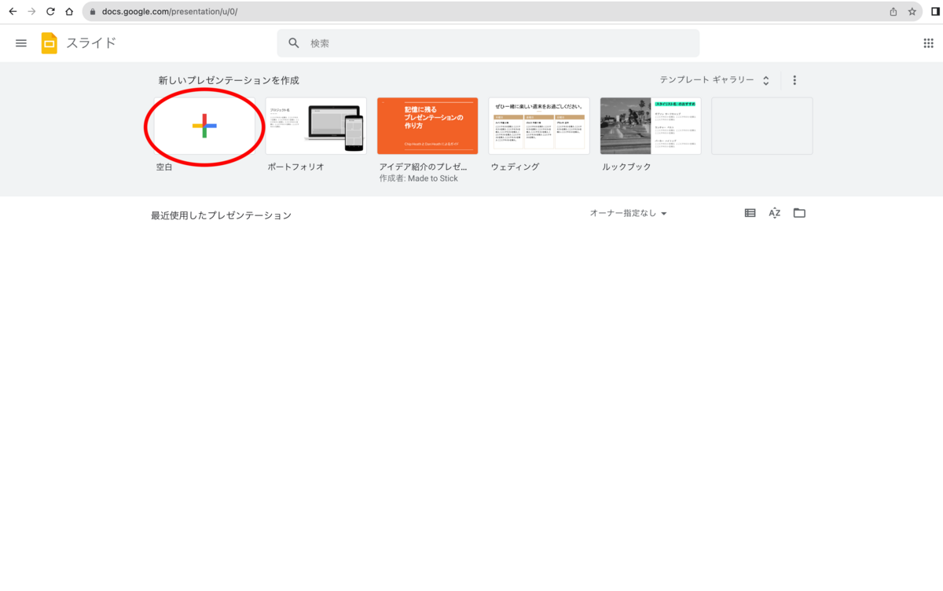943x591 pixels.
Task: Click the ポートフォリオ label text
Action: click(295, 167)
